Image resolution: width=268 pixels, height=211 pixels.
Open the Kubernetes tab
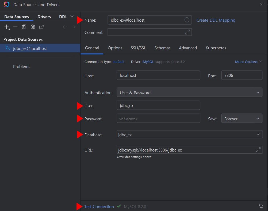tap(216, 48)
